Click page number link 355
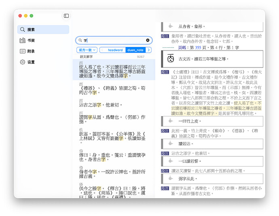The height and width of the screenshot is (216, 279). click(x=198, y=48)
